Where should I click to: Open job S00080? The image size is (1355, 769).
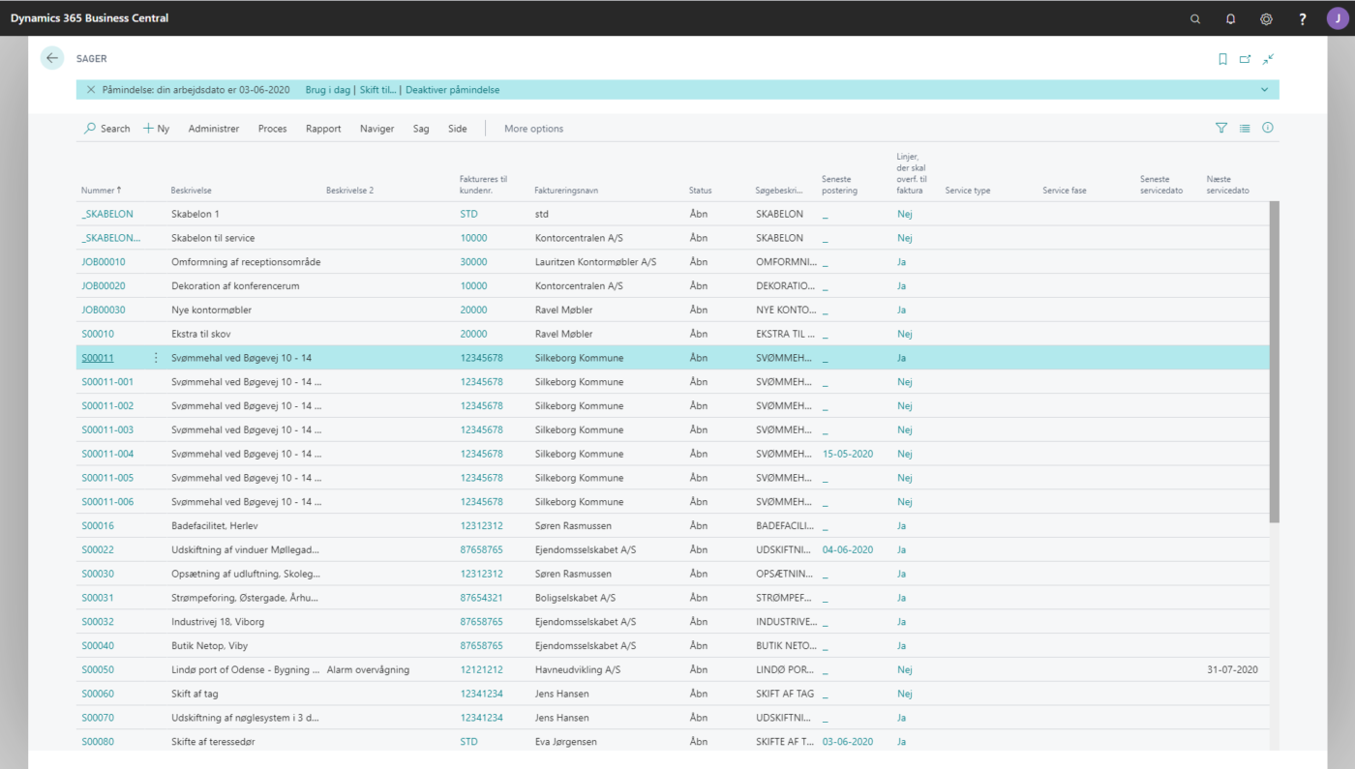pos(98,742)
